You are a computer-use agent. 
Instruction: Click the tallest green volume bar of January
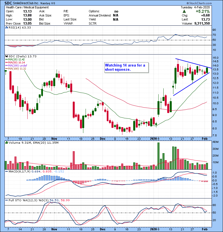[159, 156]
